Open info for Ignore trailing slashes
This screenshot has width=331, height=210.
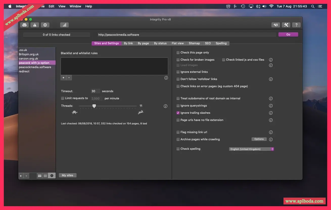click(x=271, y=113)
